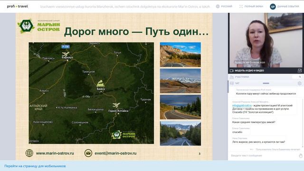Image resolution: width=304 pixels, height=171 pixels.
Task: Click the Белокуриха label on map
Action: [x=95, y=109]
